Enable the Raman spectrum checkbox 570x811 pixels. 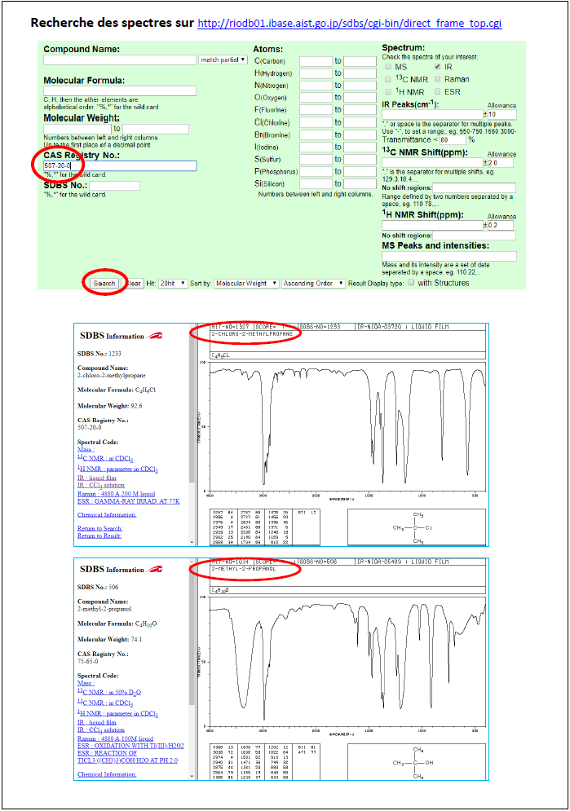point(438,79)
